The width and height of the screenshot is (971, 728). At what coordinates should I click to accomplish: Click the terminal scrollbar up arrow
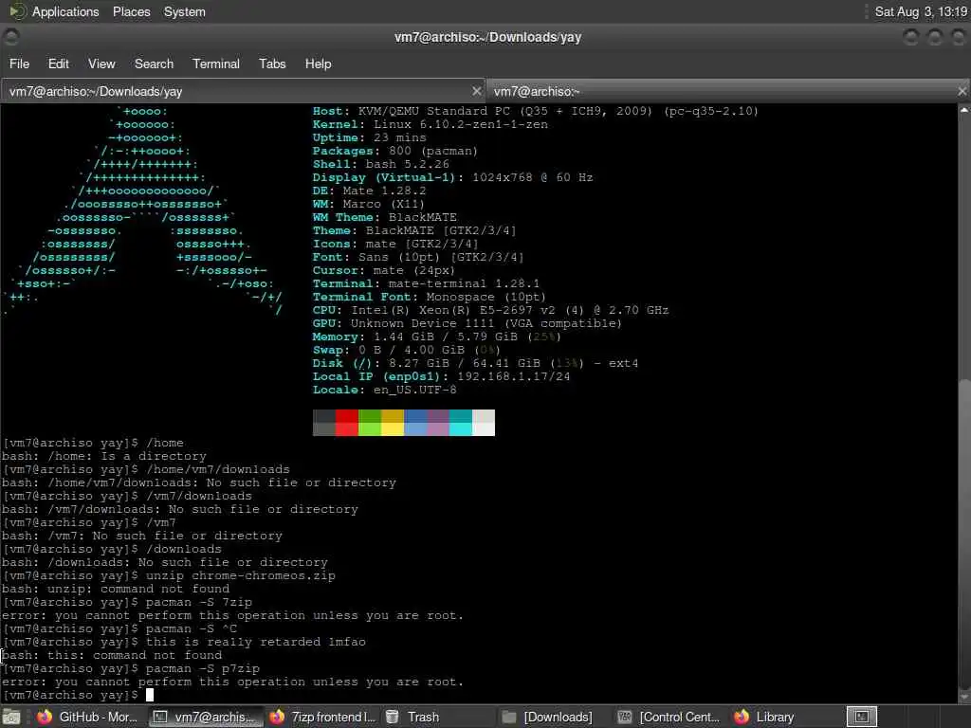tap(964, 110)
